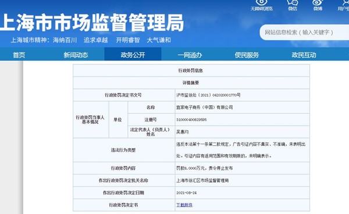This screenshot has width=349, height=214.
Task: Click the 行政处罚当事人基本情况 label cell
Action: click(90, 119)
